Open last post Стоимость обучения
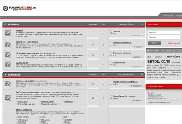Viewport: 182px width, 124px height. (x=122, y=53)
